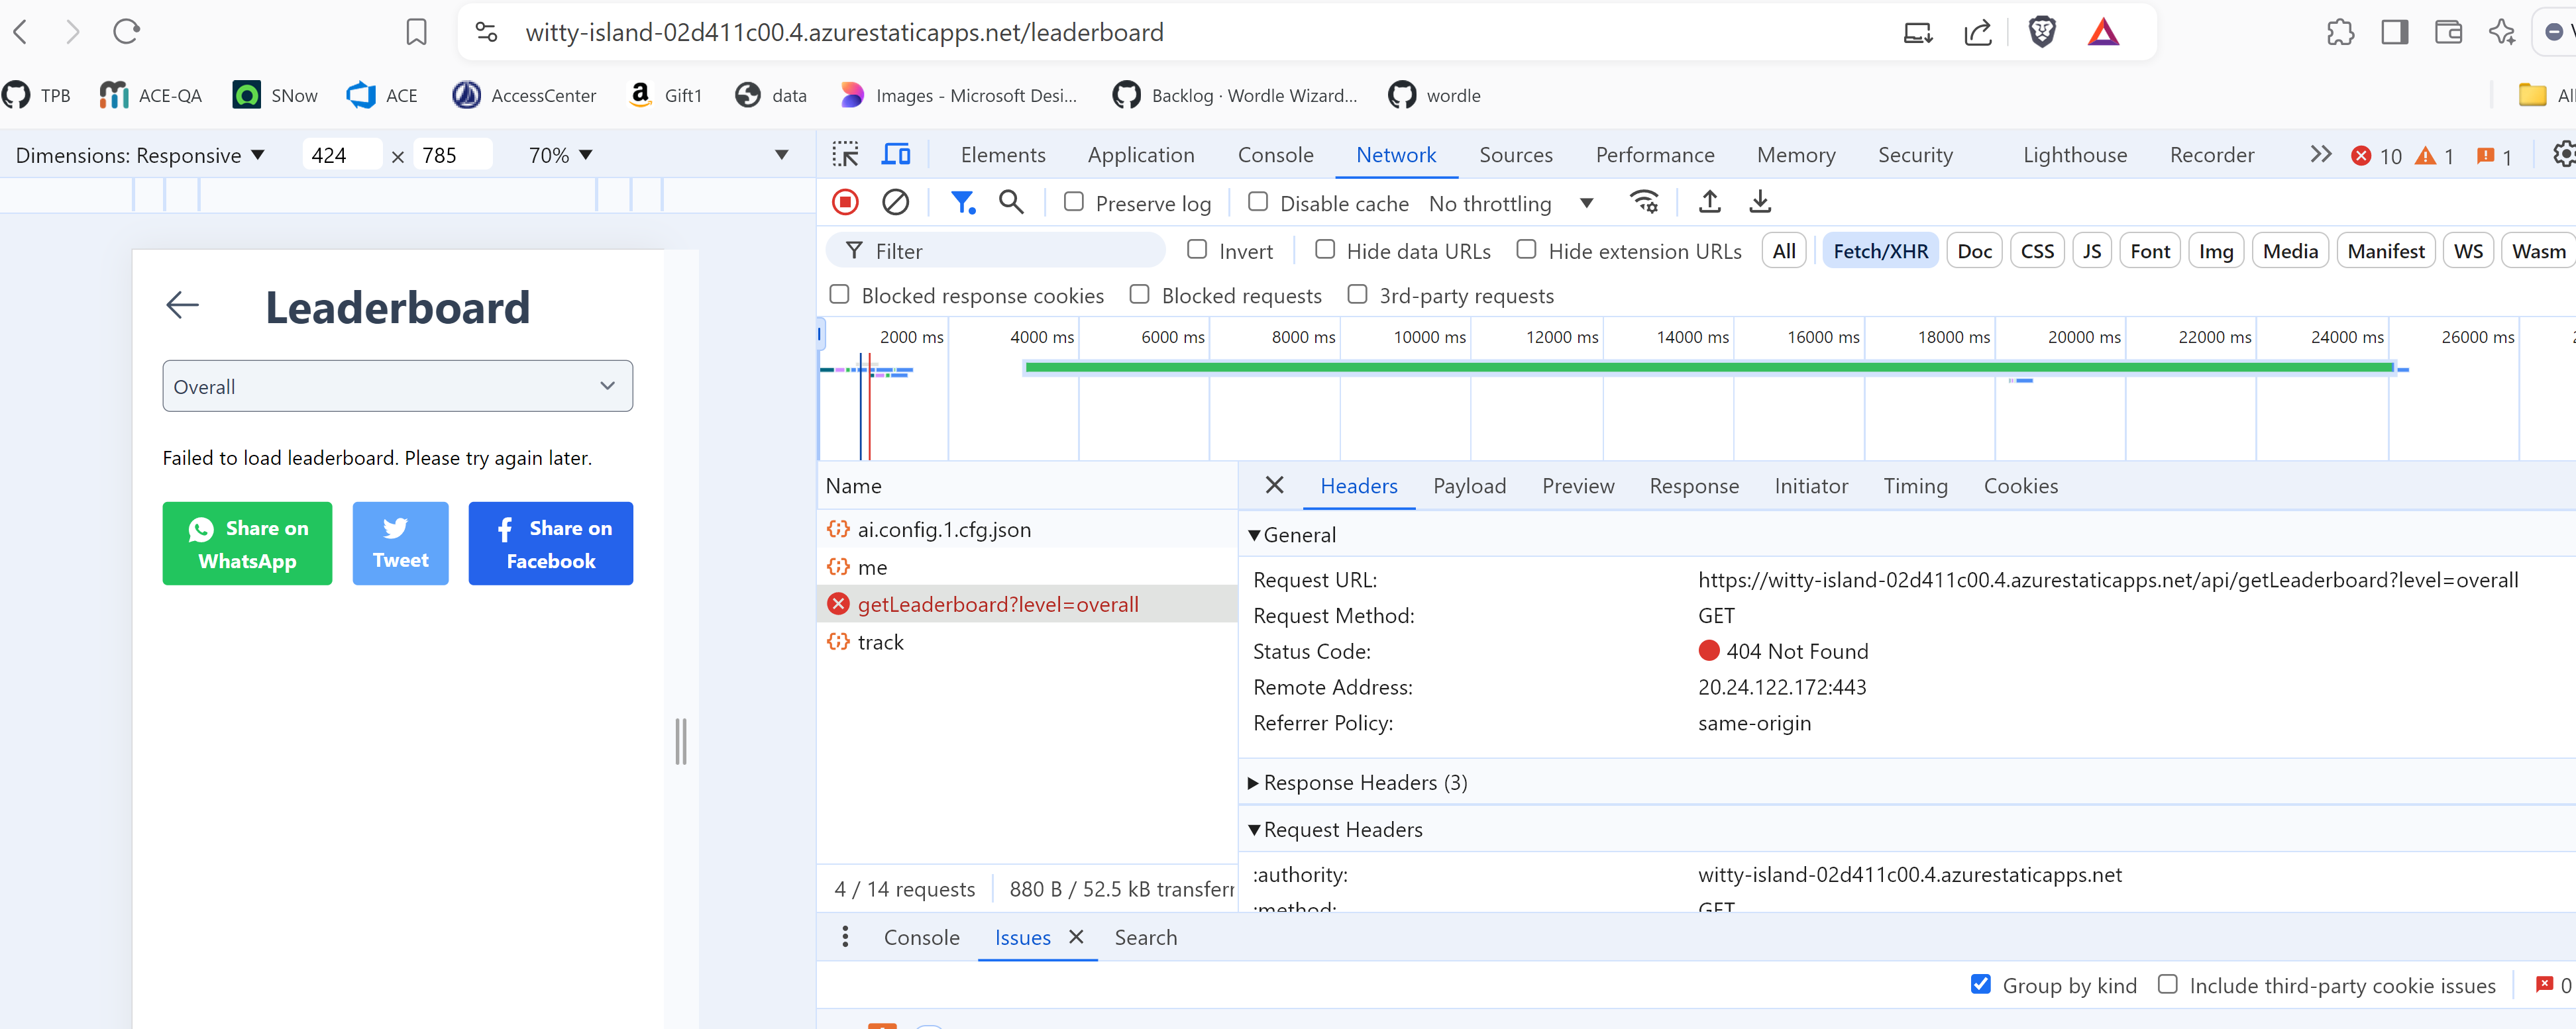Image resolution: width=2576 pixels, height=1029 pixels.
Task: Check Blocked requests checkbox
Action: click(x=1139, y=295)
